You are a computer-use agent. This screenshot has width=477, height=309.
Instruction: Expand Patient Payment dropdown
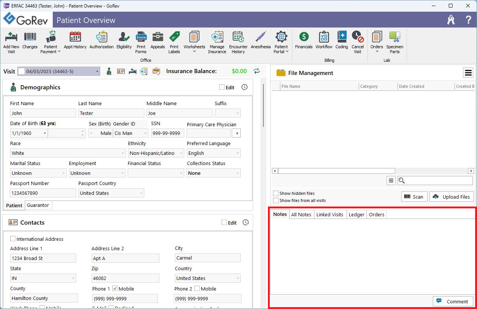pyautogui.click(x=59, y=52)
